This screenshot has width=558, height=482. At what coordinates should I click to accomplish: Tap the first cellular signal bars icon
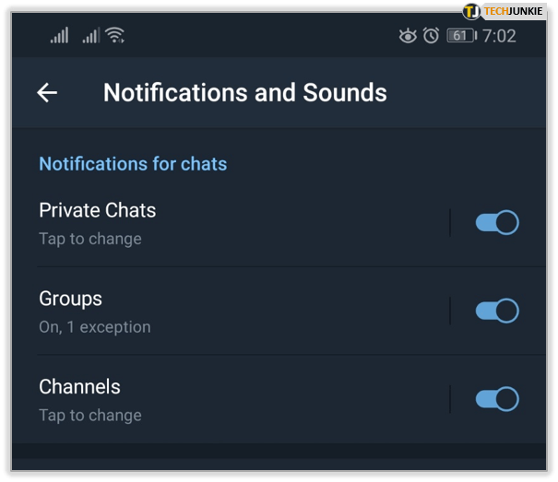pos(59,35)
